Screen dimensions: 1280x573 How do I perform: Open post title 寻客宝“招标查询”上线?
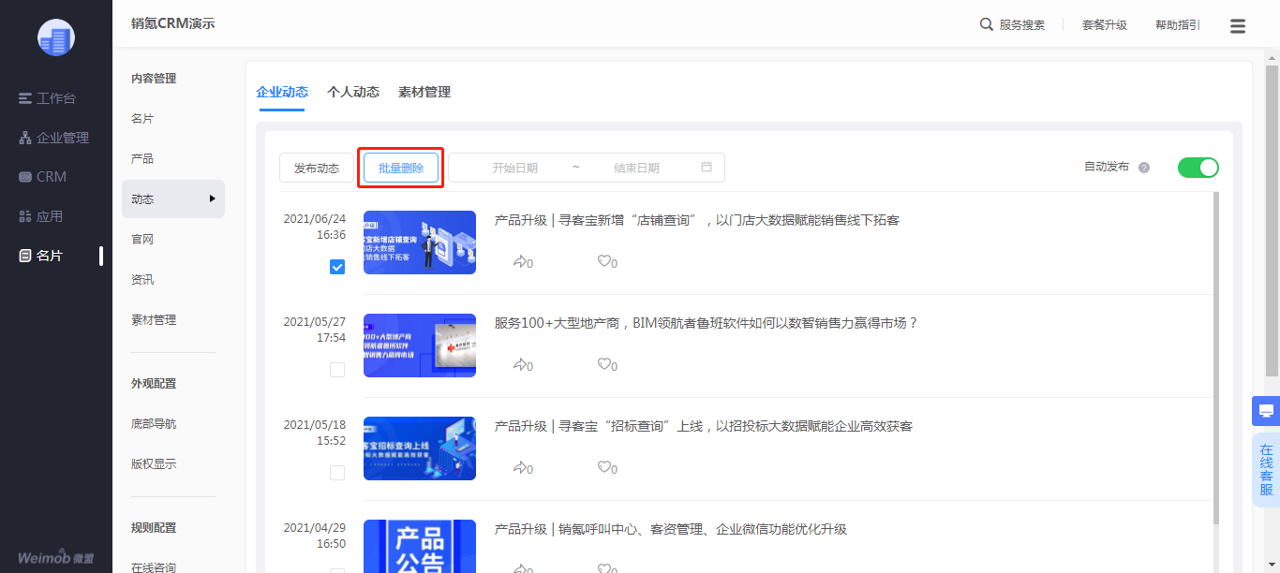(704, 426)
